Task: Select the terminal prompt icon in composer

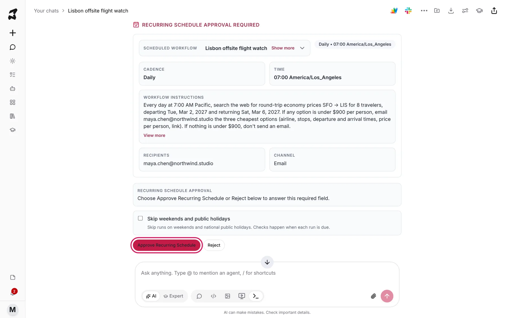Action: coord(256,296)
